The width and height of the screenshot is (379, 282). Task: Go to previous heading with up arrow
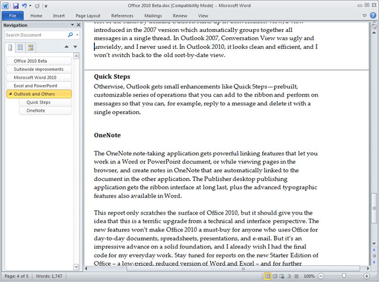coord(66,47)
